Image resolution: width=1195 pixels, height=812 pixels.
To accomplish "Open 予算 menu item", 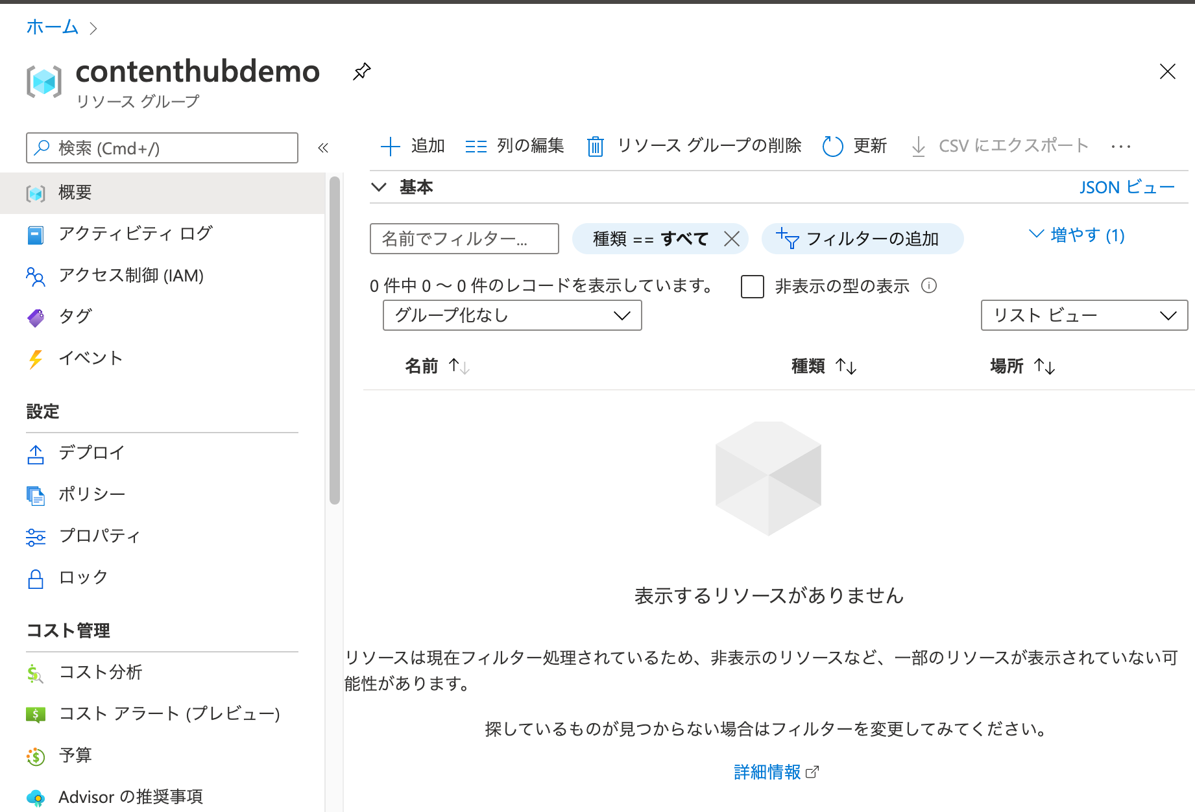I will point(162,756).
